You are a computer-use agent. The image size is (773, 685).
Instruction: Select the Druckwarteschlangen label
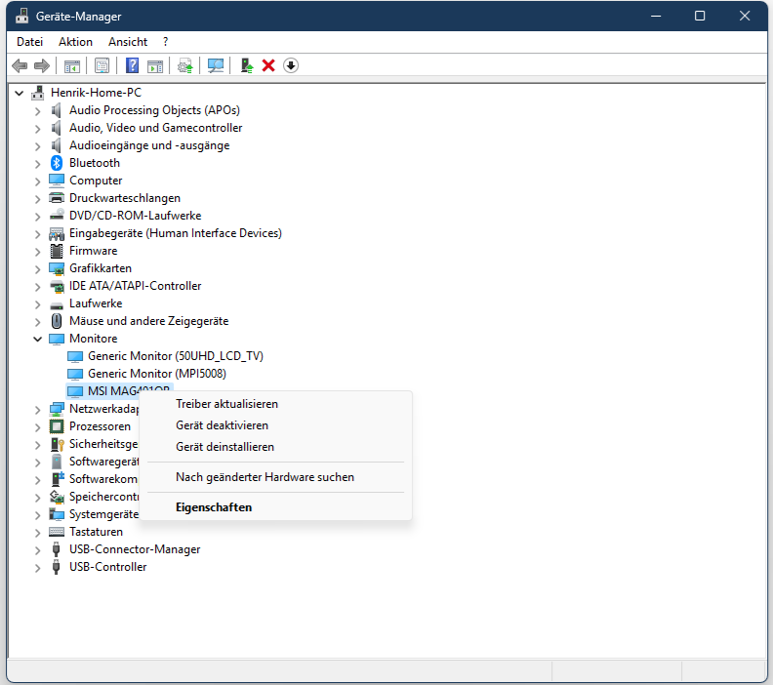pos(125,198)
